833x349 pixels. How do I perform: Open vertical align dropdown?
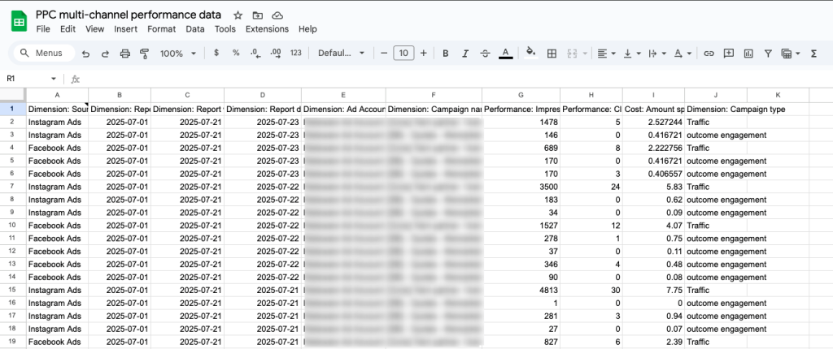click(631, 53)
